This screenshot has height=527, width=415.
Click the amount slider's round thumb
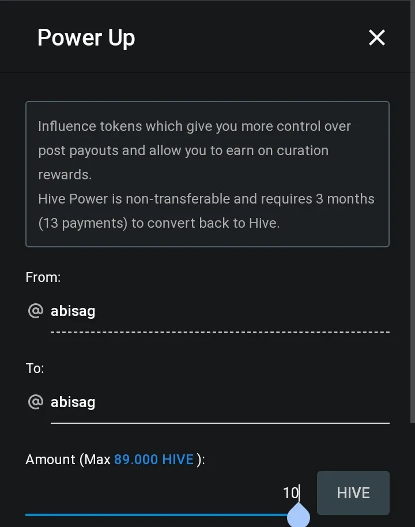click(298, 515)
